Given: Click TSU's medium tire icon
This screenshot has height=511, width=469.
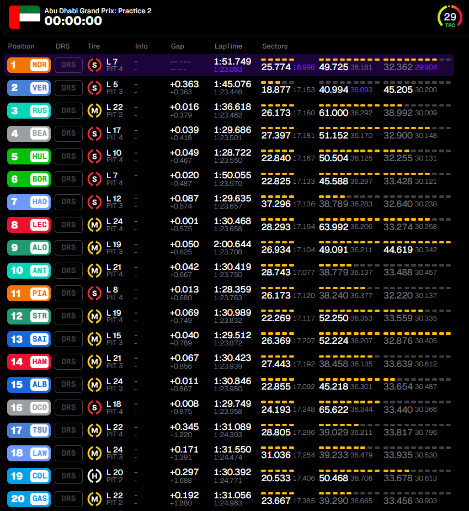Looking at the screenshot, I should tap(94, 430).
